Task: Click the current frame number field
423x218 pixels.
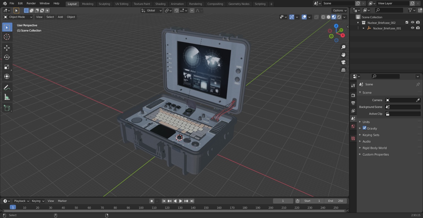Action: 283,201
